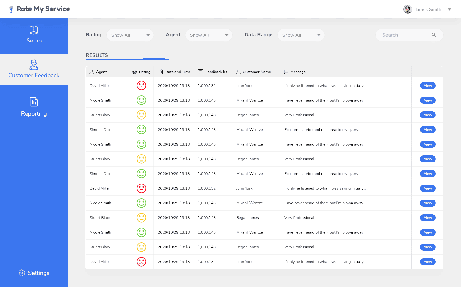The image size is (461, 287).
Task: Click the Feedback ID column list icon
Action: pyautogui.click(x=200, y=72)
